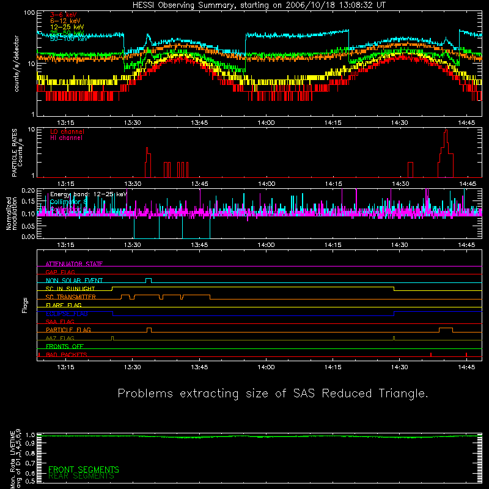
Task: Click the non-solar event pulse in the flags panel
Action: (x=149, y=281)
